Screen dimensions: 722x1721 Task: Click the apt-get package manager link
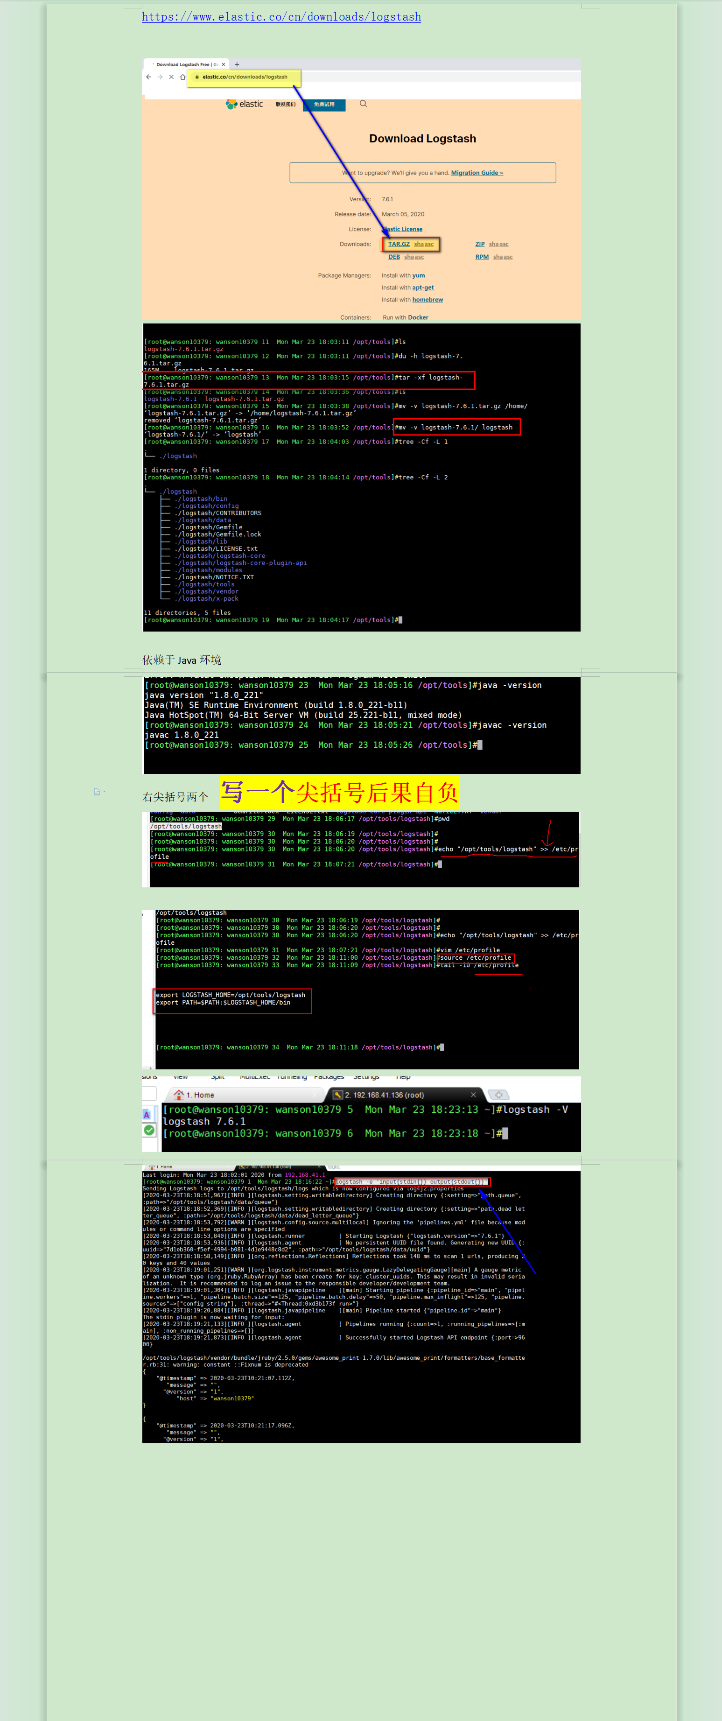pos(423,288)
